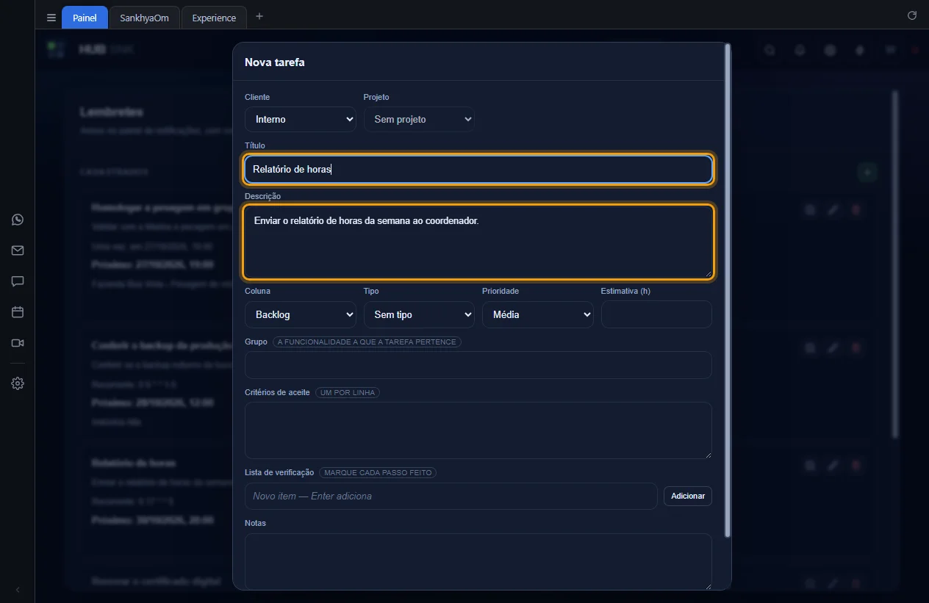The width and height of the screenshot is (929, 603).
Task: Focus the Estimativa (h) input field
Action: pos(656,314)
